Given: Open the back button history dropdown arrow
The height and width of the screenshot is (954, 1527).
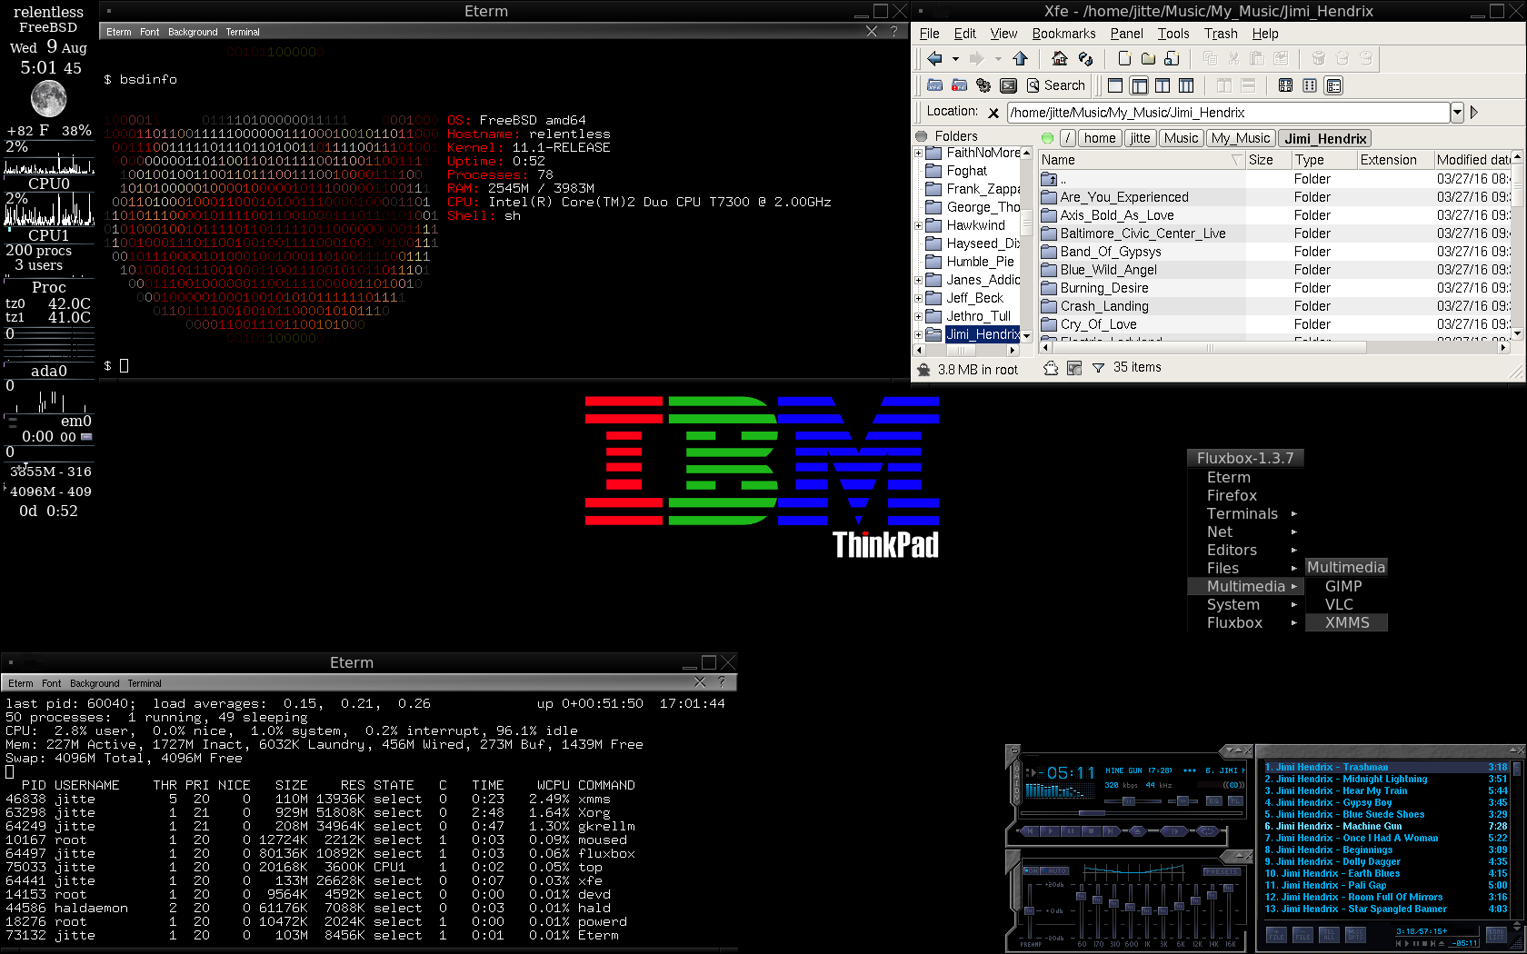Looking at the screenshot, I should 955,59.
